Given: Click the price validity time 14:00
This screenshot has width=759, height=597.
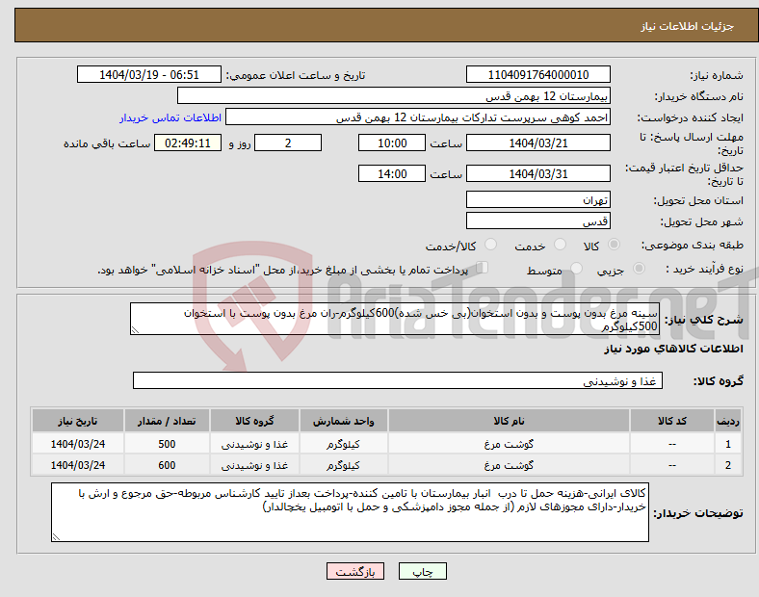Looking at the screenshot, I should (x=392, y=173).
